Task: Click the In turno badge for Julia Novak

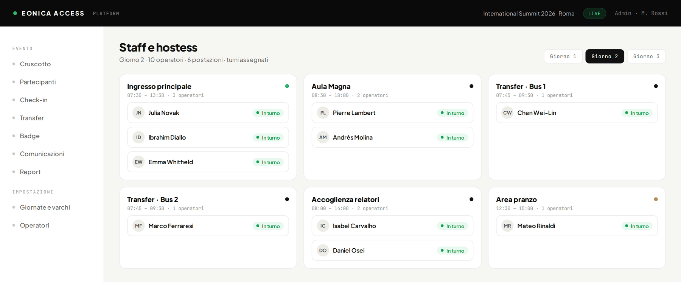Action: (x=268, y=113)
